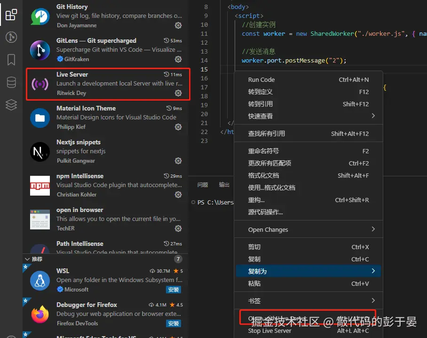Open the Bookmarks activity bar icon
Viewport: 427px width, 338px height.
click(x=11, y=60)
